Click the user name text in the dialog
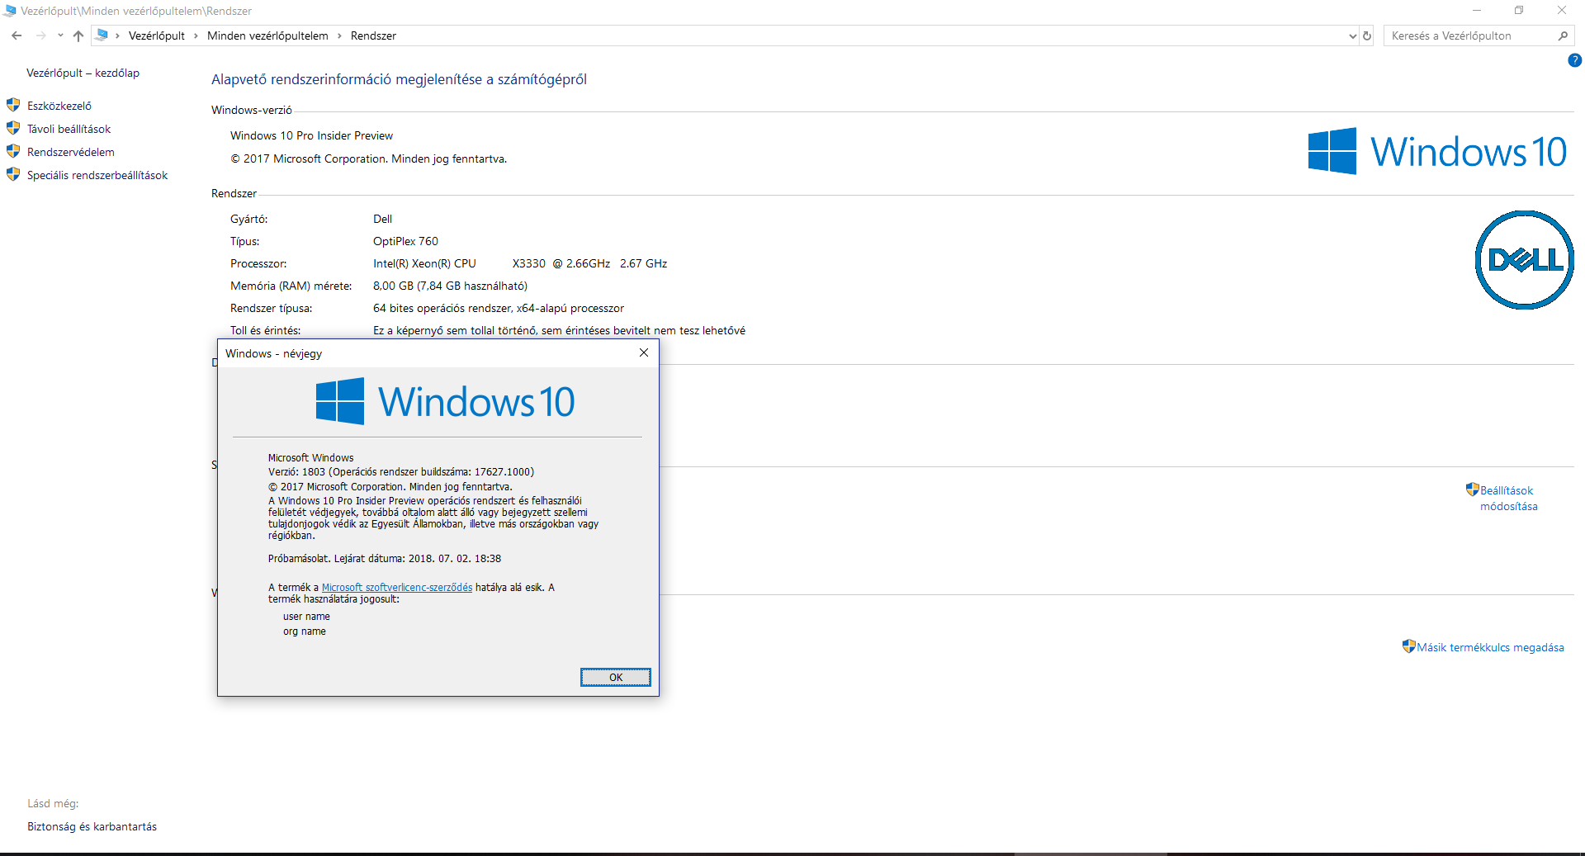The image size is (1585, 856). [x=306, y=617]
